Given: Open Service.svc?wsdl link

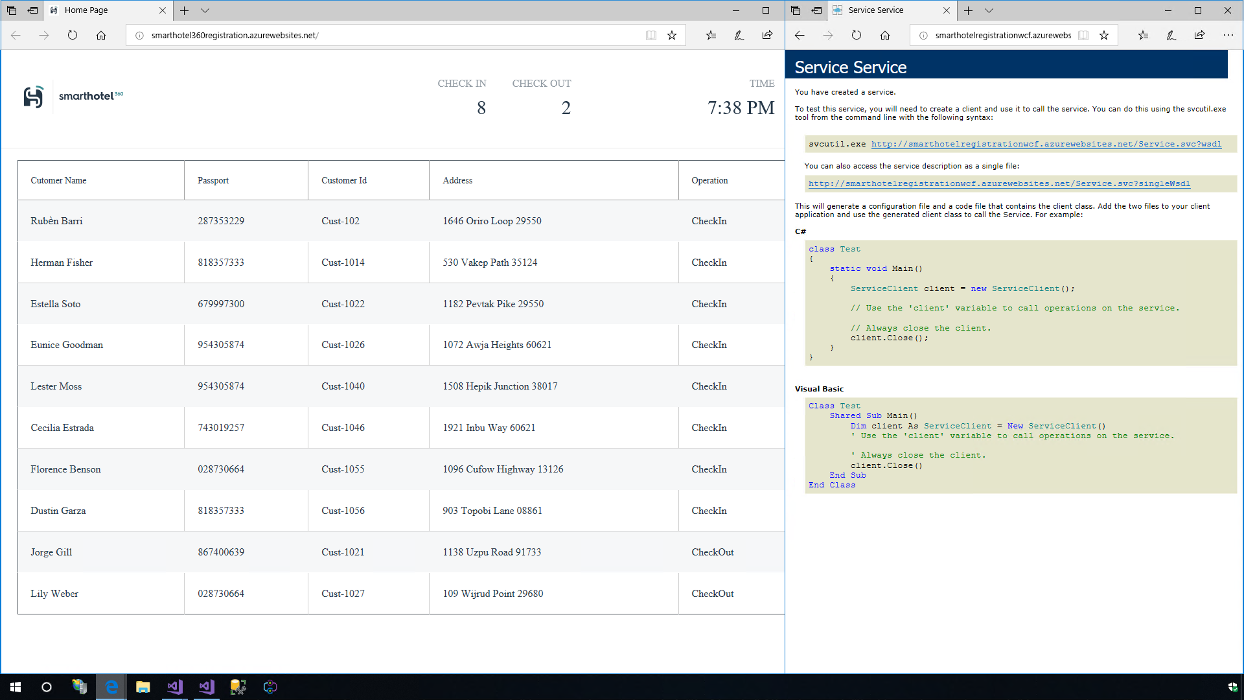Looking at the screenshot, I should (1046, 144).
